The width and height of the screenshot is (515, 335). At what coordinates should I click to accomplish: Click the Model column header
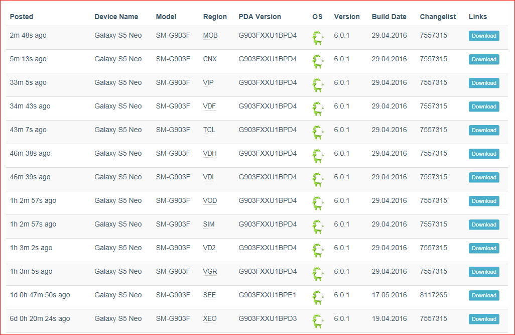tap(166, 17)
